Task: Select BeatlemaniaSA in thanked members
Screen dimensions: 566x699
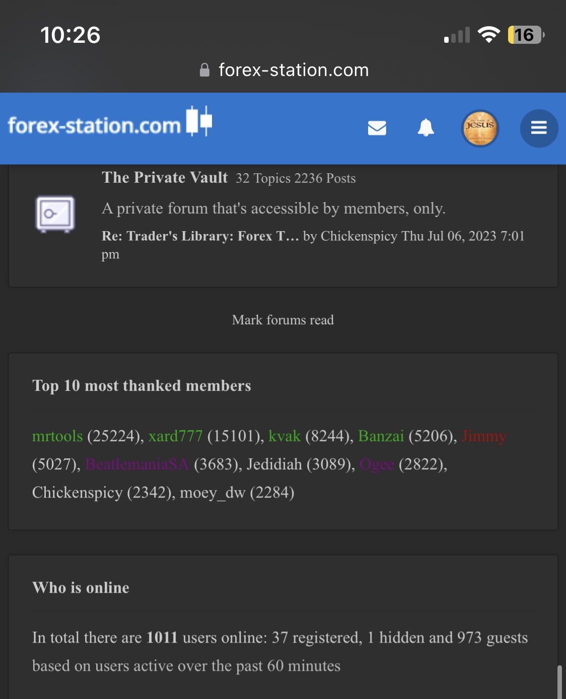Action: pos(137,464)
